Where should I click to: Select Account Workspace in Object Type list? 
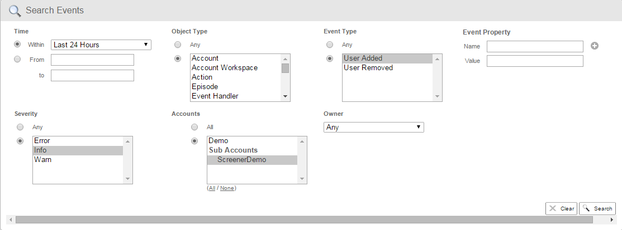click(x=225, y=68)
